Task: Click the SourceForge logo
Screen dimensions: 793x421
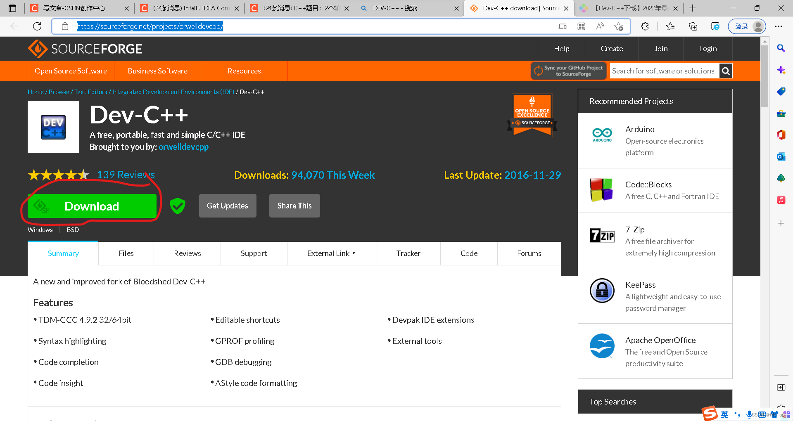Action: pos(85,49)
